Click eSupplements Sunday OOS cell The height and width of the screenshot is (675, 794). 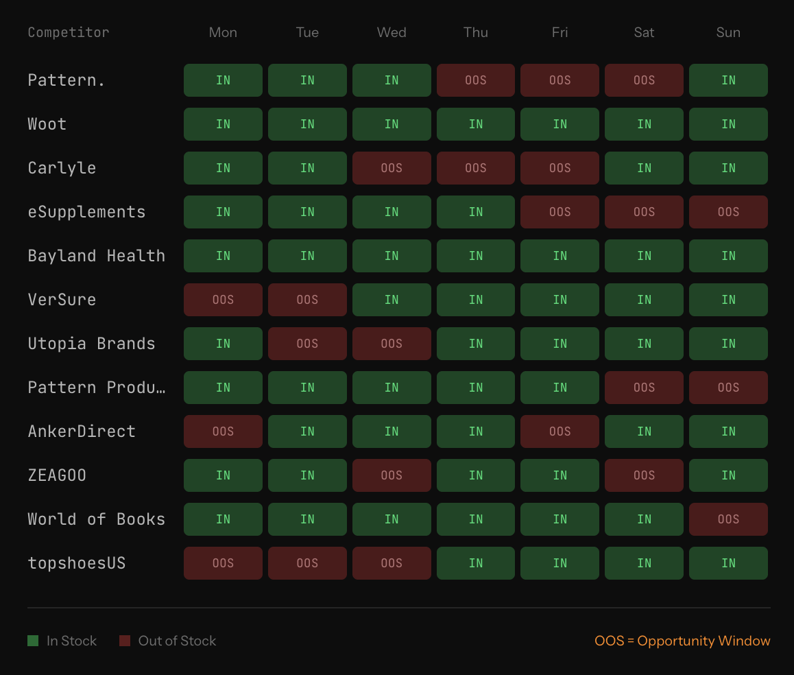(728, 212)
